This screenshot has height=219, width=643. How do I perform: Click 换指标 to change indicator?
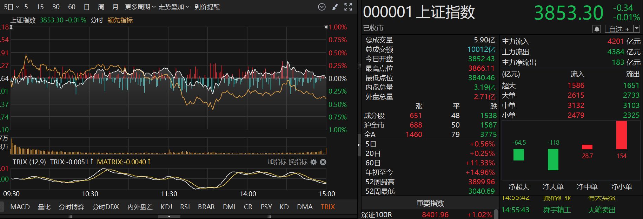coord(298,162)
